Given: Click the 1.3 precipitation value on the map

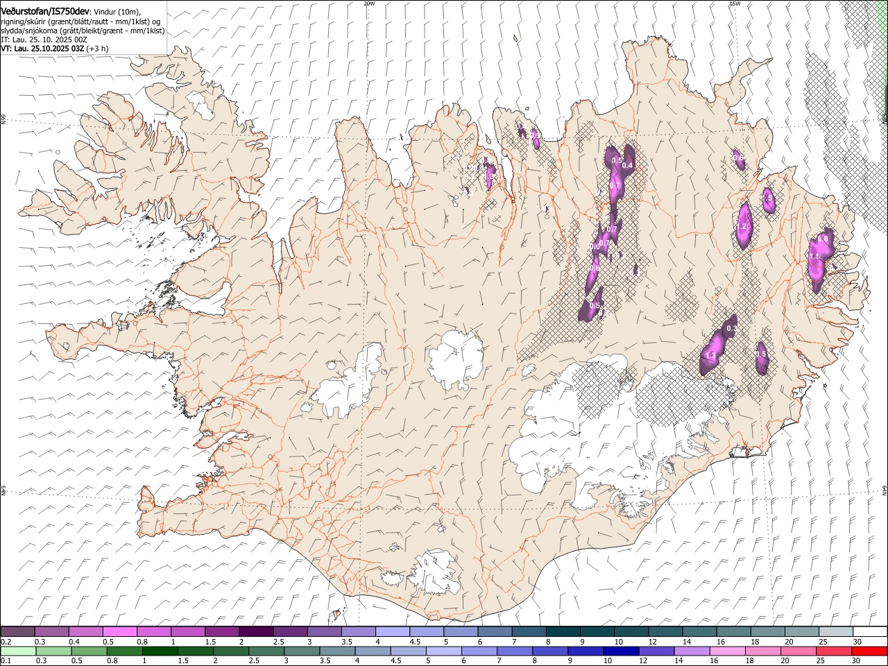Looking at the screenshot, I should (x=710, y=355).
